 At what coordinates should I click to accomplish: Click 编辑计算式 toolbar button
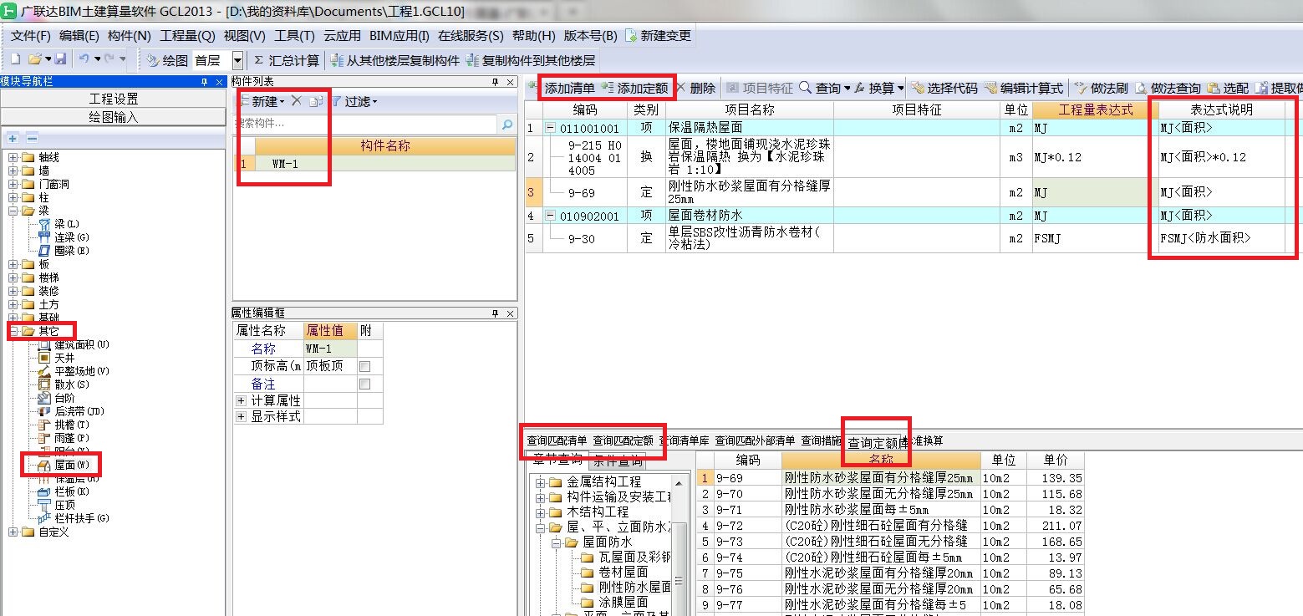pos(1025,88)
